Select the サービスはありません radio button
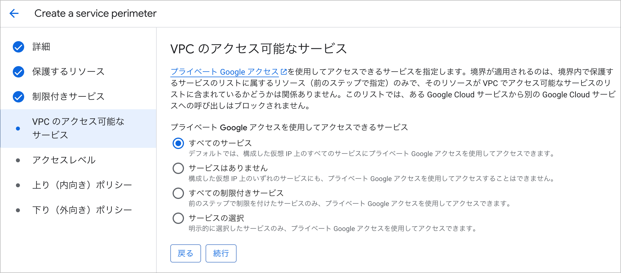 [178, 168]
